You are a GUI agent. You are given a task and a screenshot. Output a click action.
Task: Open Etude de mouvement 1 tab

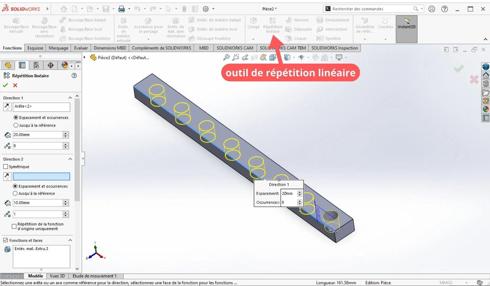94,276
